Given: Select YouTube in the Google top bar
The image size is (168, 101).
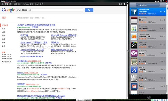Looking at the screenshot, I should [x=26, y=4].
